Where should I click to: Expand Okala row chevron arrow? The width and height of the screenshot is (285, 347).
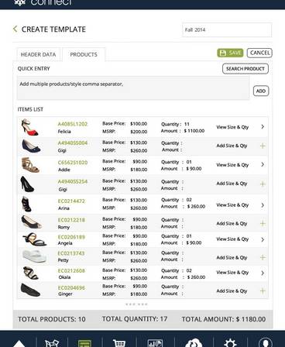[x=263, y=273]
